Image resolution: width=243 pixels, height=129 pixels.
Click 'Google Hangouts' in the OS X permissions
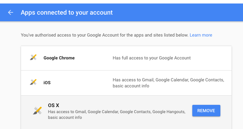click(168, 112)
